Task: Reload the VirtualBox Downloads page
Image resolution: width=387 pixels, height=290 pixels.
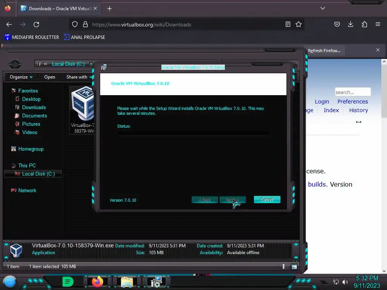Action: 36,25
